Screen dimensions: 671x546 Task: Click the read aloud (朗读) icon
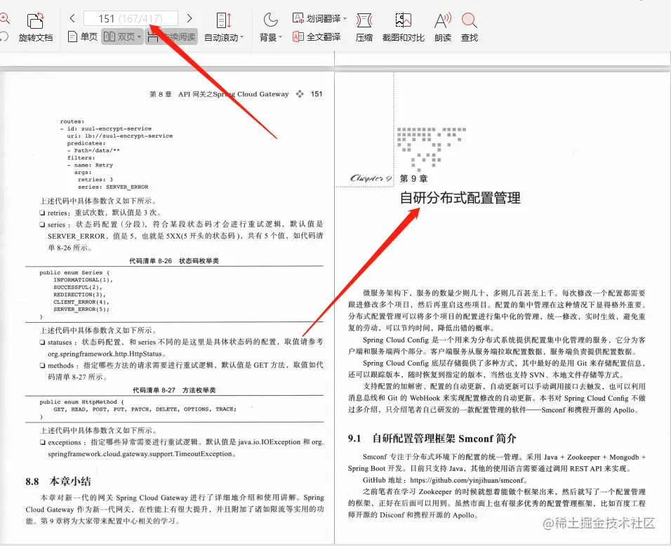click(442, 20)
